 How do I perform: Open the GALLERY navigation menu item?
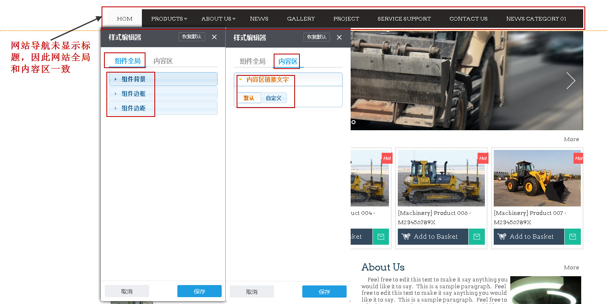301,19
